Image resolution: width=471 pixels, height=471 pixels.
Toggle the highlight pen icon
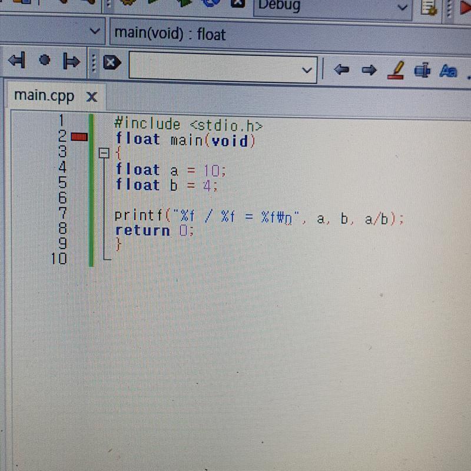click(396, 70)
